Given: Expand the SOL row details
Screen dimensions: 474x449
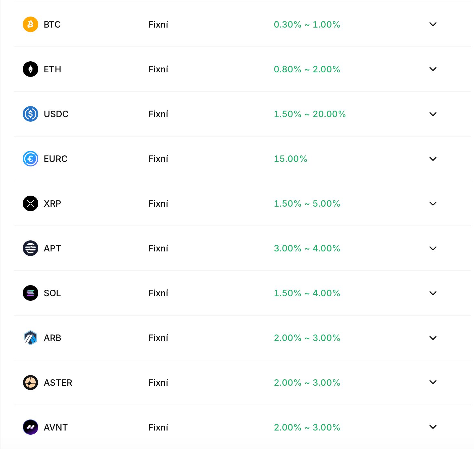Looking at the screenshot, I should pyautogui.click(x=432, y=293).
